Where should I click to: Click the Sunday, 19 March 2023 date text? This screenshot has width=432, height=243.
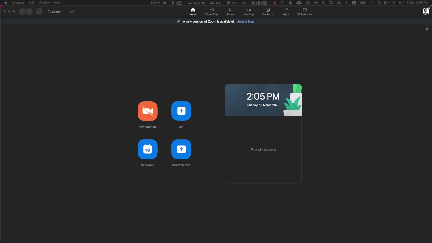click(263, 105)
